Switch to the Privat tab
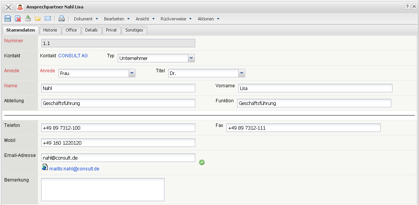Image resolution: width=419 pixels, height=205 pixels. [x=111, y=30]
